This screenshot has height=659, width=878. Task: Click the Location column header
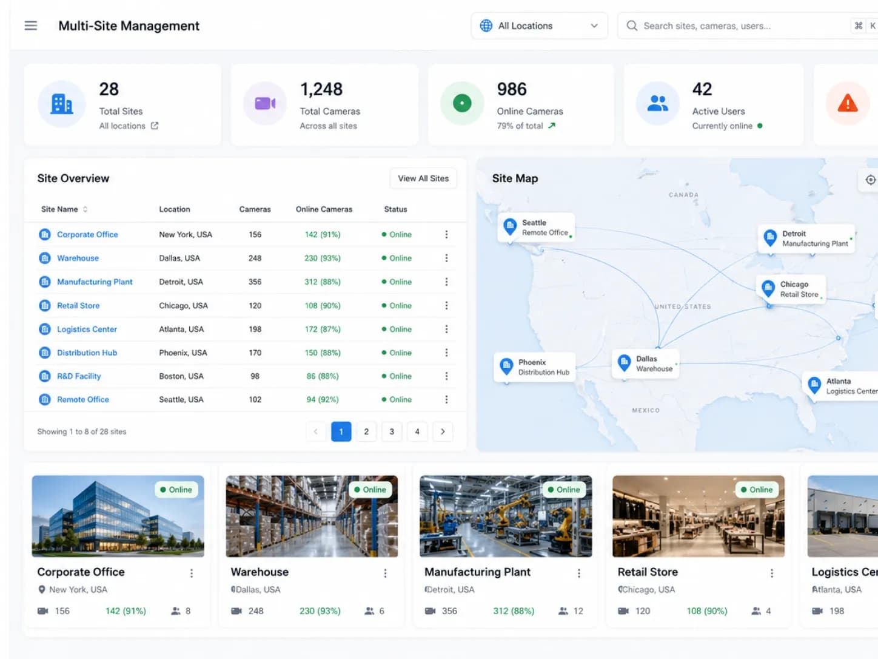[x=175, y=209]
